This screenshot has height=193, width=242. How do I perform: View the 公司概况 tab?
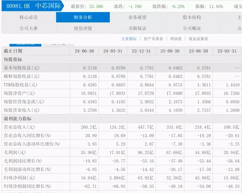192,28
